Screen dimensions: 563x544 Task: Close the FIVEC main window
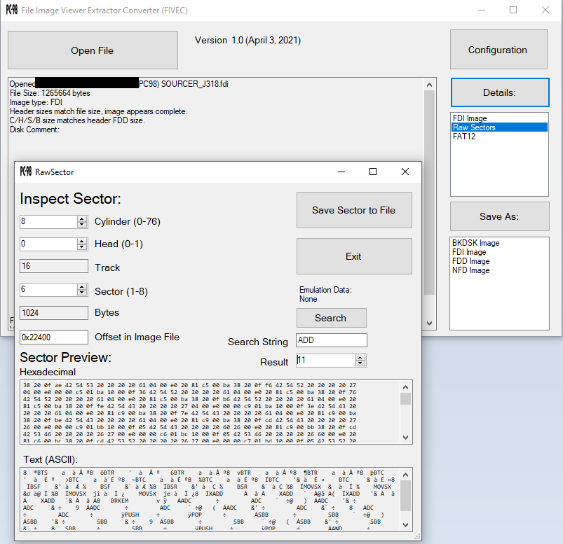coord(545,10)
